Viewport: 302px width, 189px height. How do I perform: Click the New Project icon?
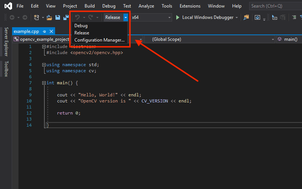tap(36, 17)
